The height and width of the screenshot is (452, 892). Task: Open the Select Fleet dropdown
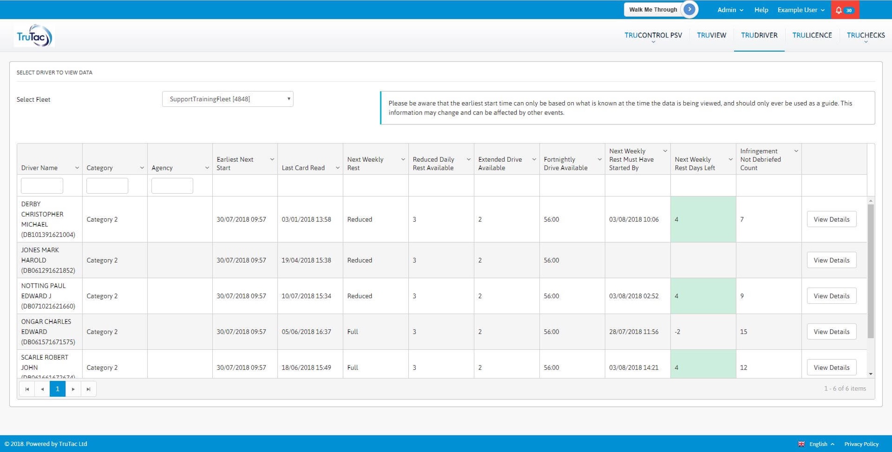pos(227,99)
